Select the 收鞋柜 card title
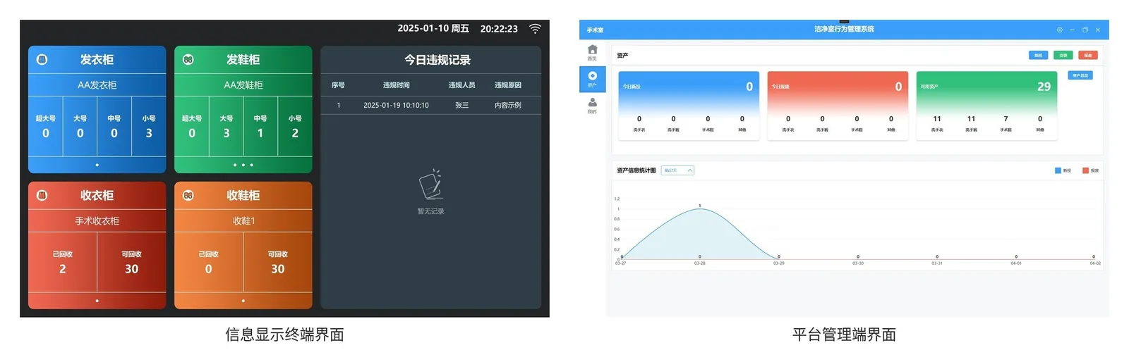Image resolution: width=1129 pixels, height=362 pixels. (243, 196)
